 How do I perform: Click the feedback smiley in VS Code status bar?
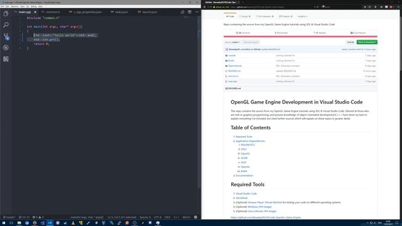[x=195, y=217]
